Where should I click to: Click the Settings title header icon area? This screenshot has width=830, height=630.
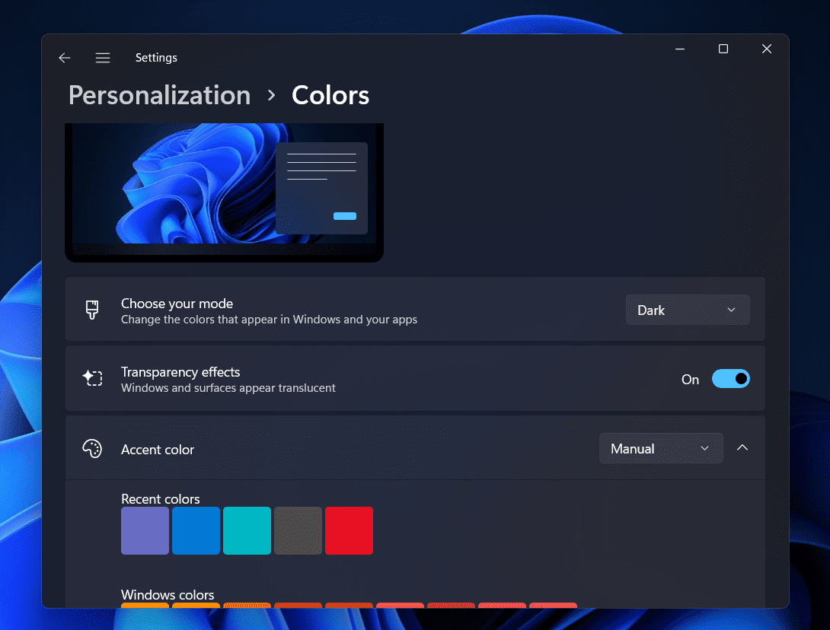click(x=156, y=57)
